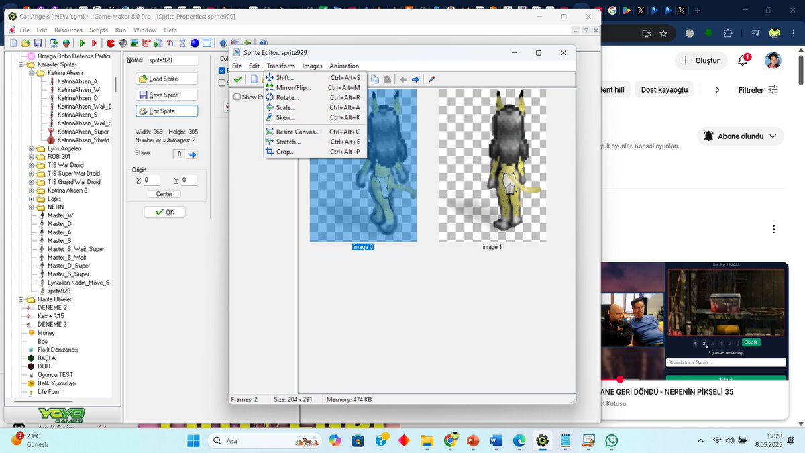
Task: Open WhatsApp from the taskbar
Action: click(x=611, y=441)
